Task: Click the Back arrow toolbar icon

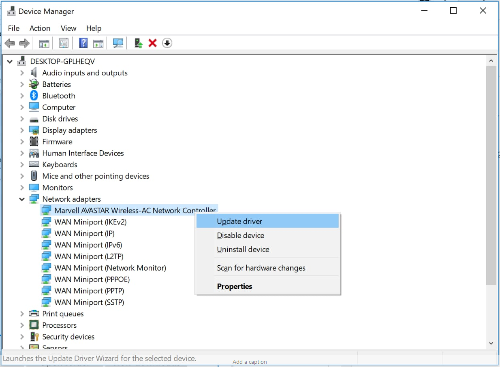Action: [x=10, y=43]
